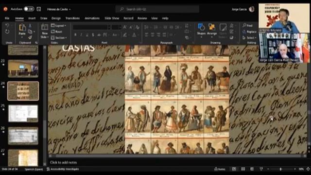311x175 pixels.
Task: Open the Record tab
Action: pos(128,18)
